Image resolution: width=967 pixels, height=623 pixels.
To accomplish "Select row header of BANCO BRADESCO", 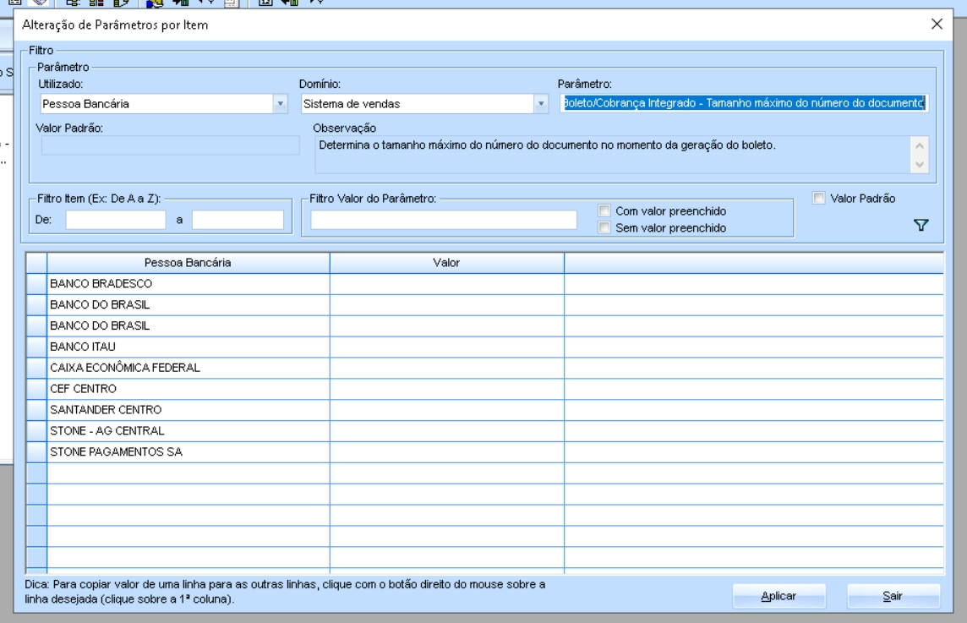I will (36, 283).
